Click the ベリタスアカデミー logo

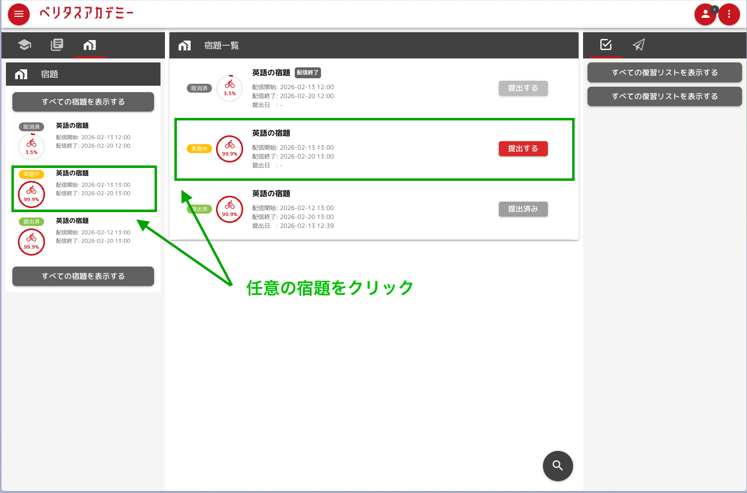tap(87, 13)
